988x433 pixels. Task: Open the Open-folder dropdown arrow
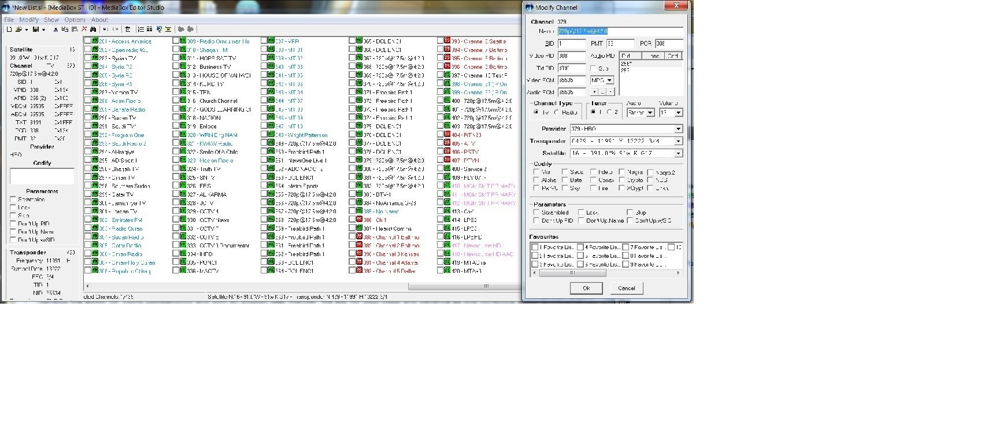(x=26, y=29)
